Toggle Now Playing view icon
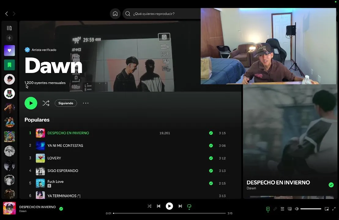The height and width of the screenshot is (220, 339). click(268, 209)
